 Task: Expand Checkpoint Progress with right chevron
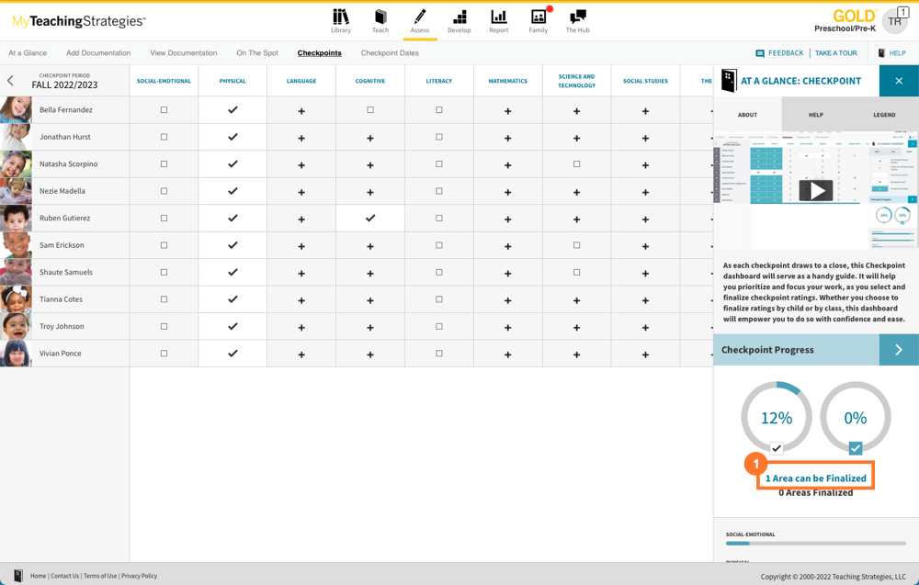899,350
